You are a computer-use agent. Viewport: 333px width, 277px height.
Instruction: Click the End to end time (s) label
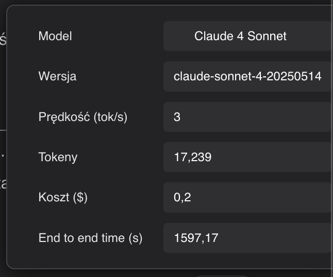coord(90,238)
